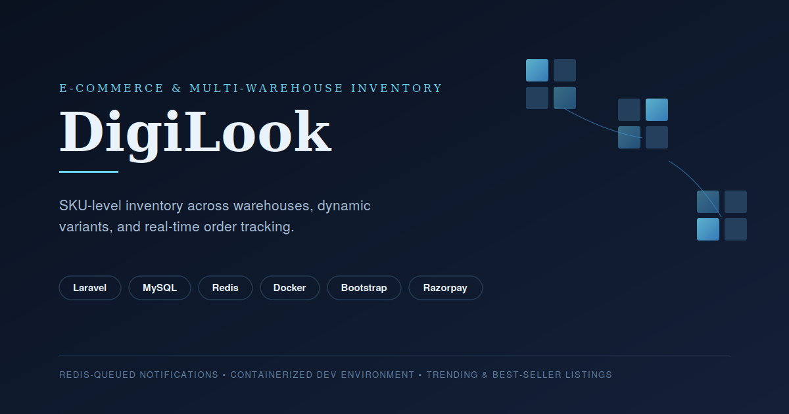Click the SKU-level inventory description text
This screenshot has height=414, width=789.
(x=215, y=216)
